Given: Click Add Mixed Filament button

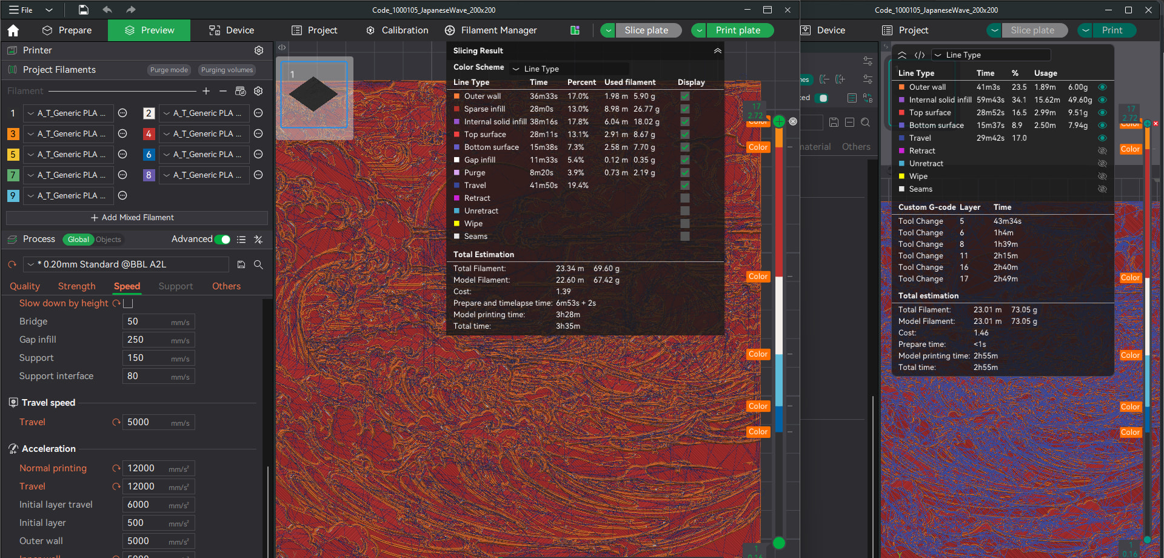Looking at the screenshot, I should [x=137, y=218].
